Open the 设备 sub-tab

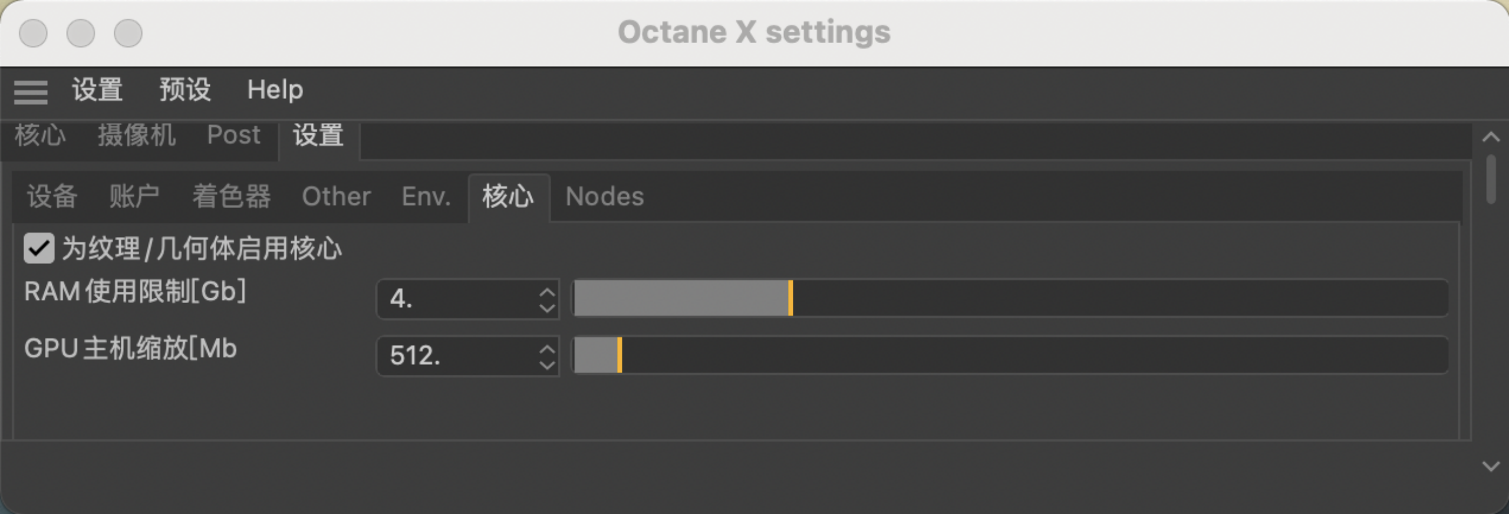(x=52, y=196)
